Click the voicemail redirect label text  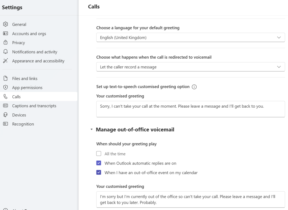tap(154, 57)
